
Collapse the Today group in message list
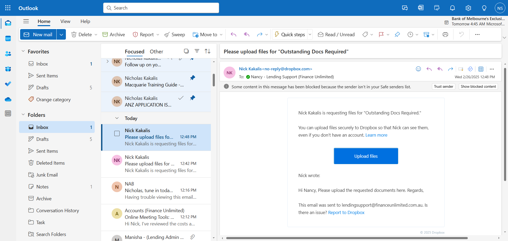click(x=117, y=118)
